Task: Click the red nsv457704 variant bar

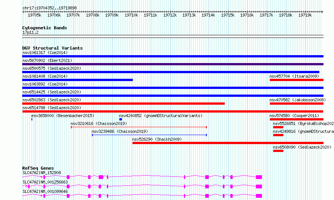Action: (x=296, y=80)
